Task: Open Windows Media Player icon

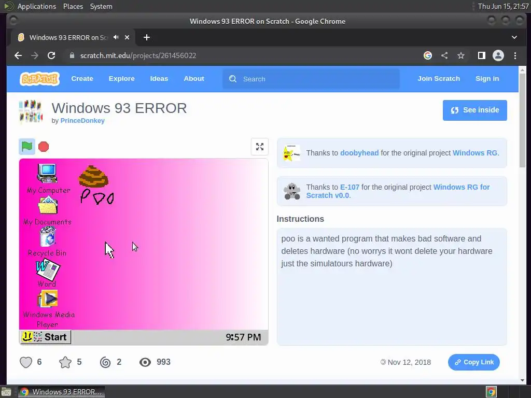Action: [x=48, y=298]
